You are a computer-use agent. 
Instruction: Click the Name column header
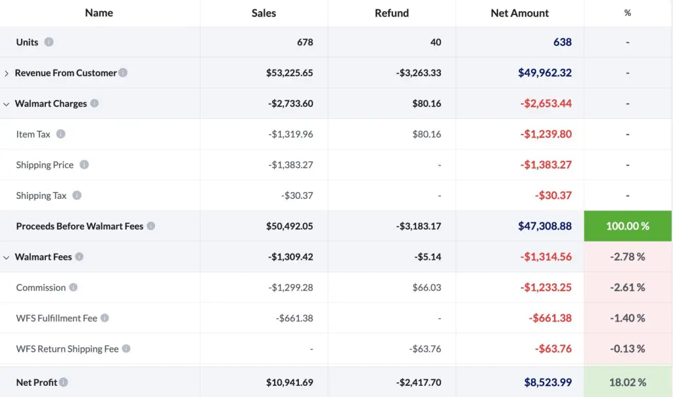click(99, 13)
